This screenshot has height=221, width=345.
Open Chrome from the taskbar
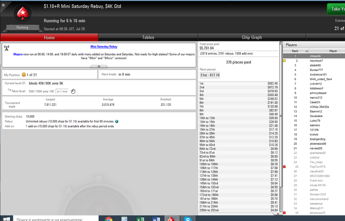click(x=108, y=219)
